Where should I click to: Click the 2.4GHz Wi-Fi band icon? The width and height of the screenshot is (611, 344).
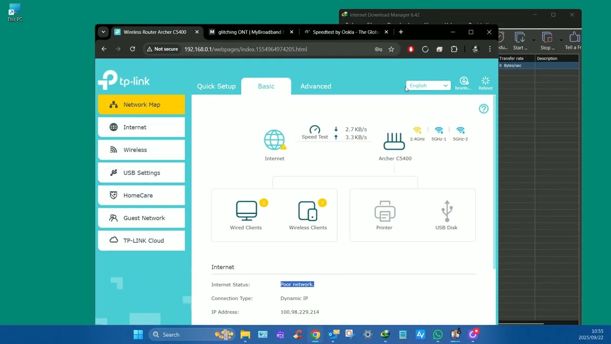(x=417, y=130)
